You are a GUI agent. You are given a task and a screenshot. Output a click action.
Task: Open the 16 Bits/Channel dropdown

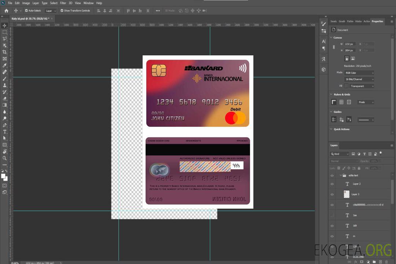359,79
